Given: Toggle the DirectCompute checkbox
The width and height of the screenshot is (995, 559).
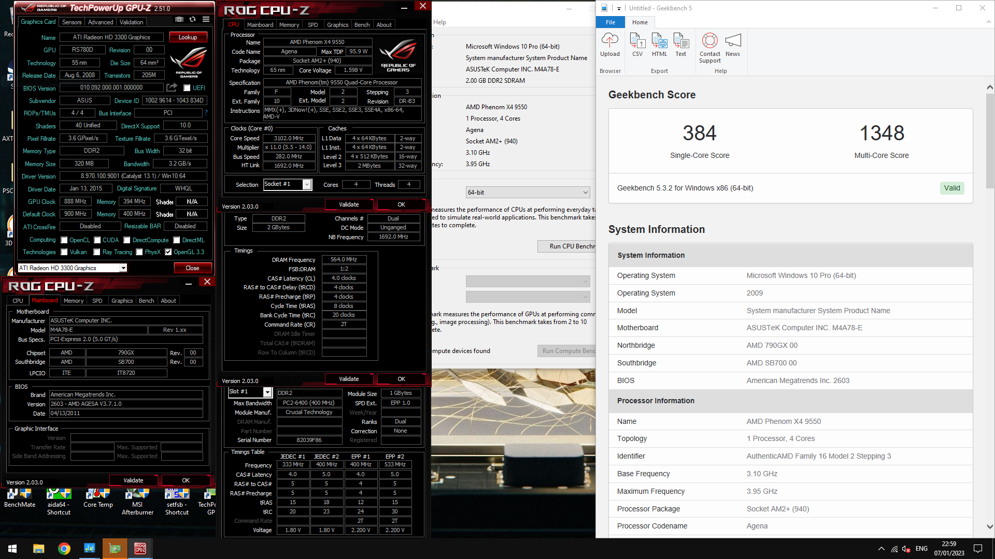Looking at the screenshot, I should click(126, 240).
